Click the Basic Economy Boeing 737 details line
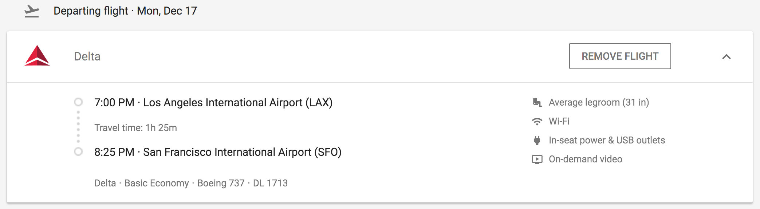 point(191,183)
